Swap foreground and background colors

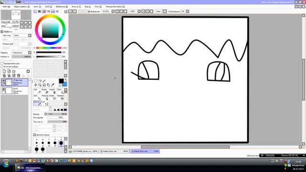(66, 80)
